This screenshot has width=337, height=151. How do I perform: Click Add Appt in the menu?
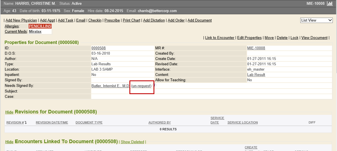tap(47, 20)
